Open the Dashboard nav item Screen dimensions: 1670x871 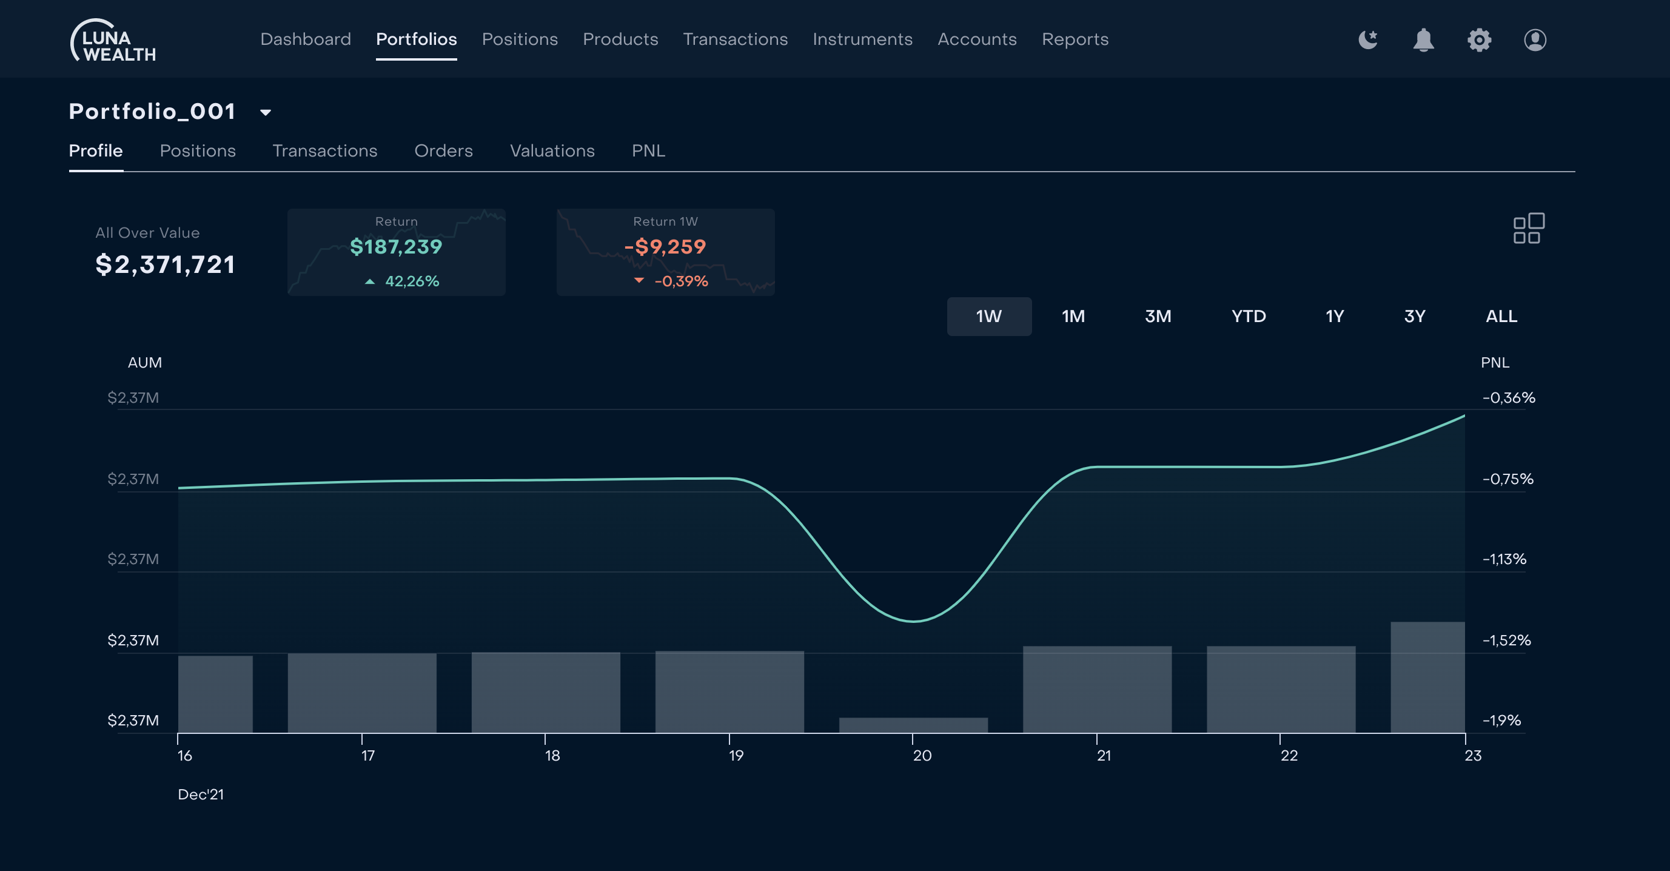pos(306,39)
